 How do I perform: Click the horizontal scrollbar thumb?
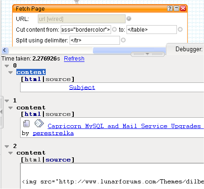pos(129,50)
